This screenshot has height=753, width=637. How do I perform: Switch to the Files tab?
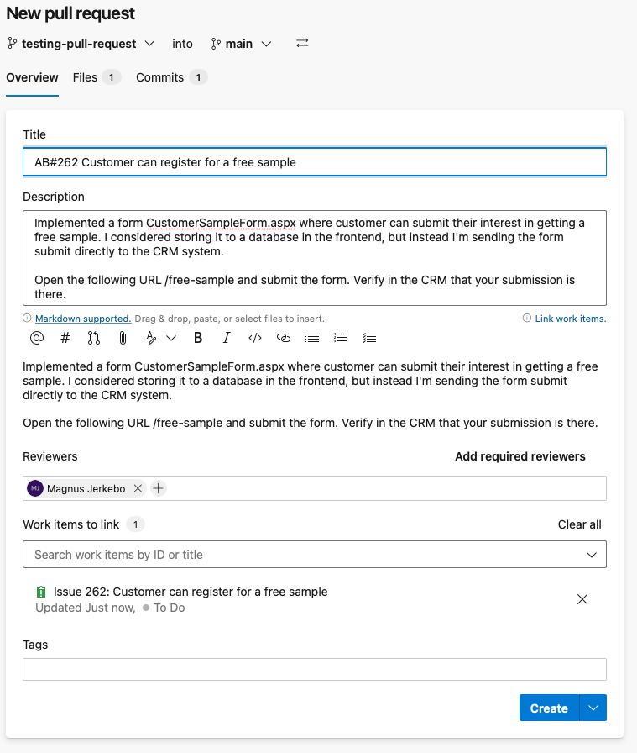pos(96,77)
